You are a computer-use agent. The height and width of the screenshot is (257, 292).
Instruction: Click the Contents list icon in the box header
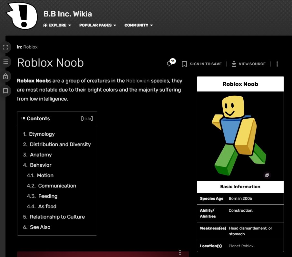(23, 119)
